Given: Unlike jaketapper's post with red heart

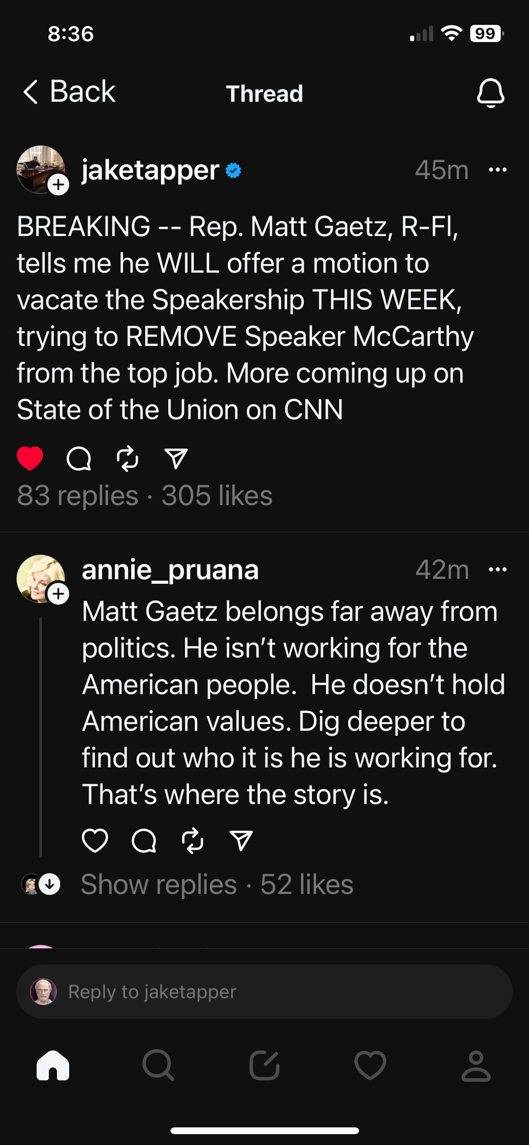Looking at the screenshot, I should click(x=30, y=459).
